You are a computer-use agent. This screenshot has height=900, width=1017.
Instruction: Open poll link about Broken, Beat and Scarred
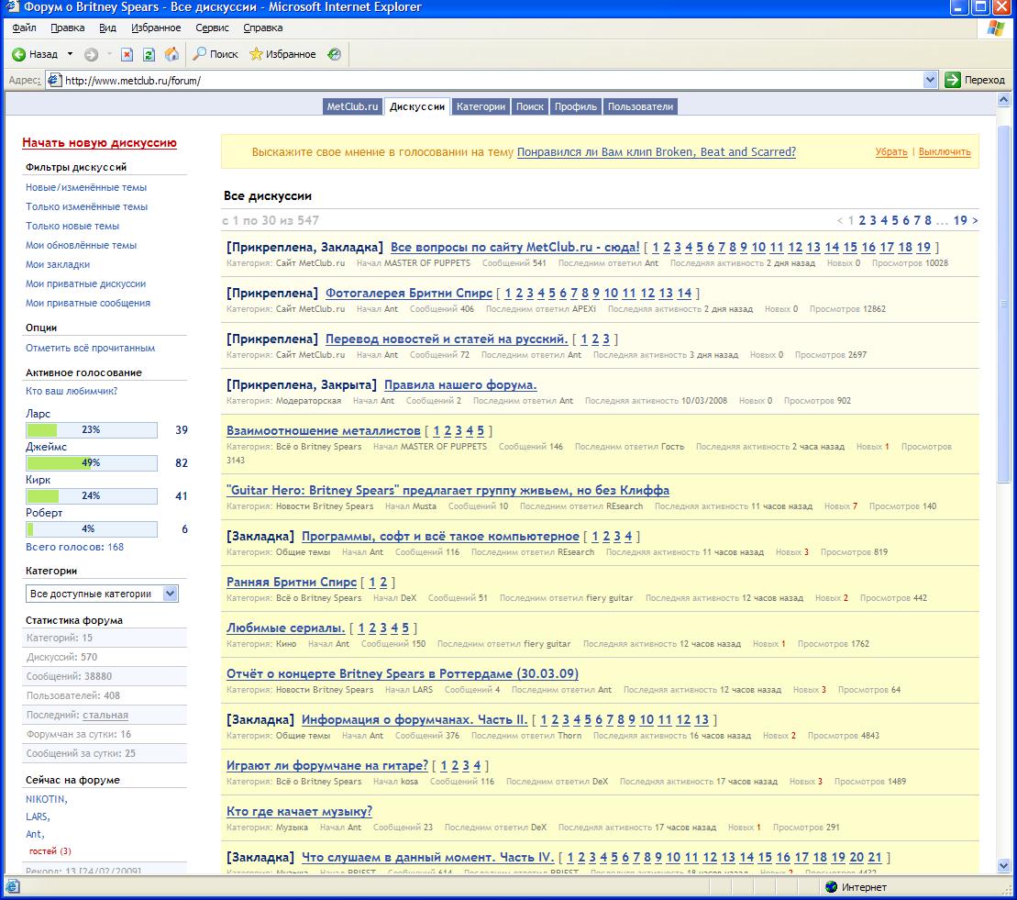[657, 152]
